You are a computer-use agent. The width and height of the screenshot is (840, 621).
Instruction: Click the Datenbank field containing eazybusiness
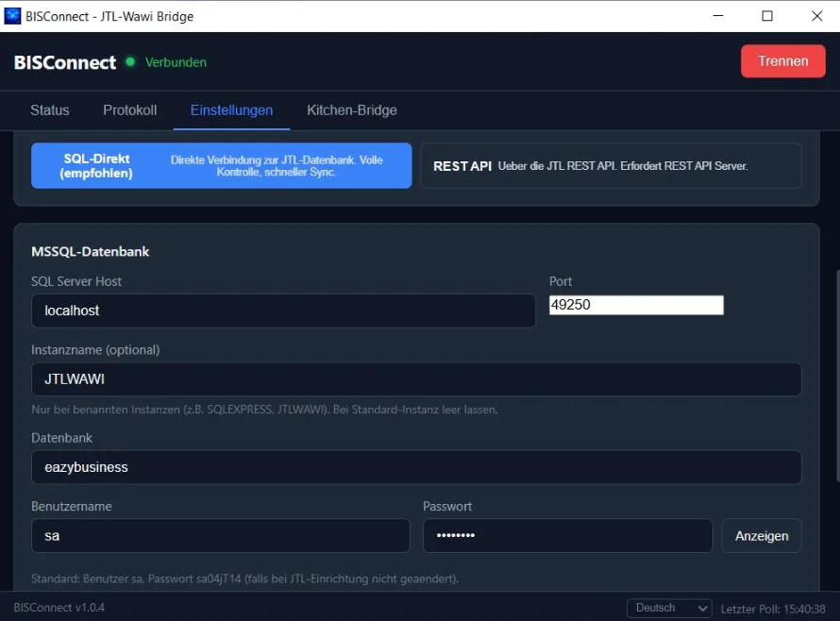416,467
